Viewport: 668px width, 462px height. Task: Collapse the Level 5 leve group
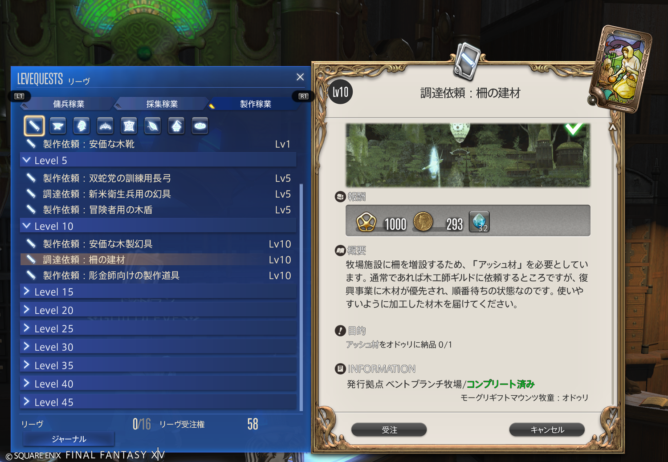coord(158,160)
